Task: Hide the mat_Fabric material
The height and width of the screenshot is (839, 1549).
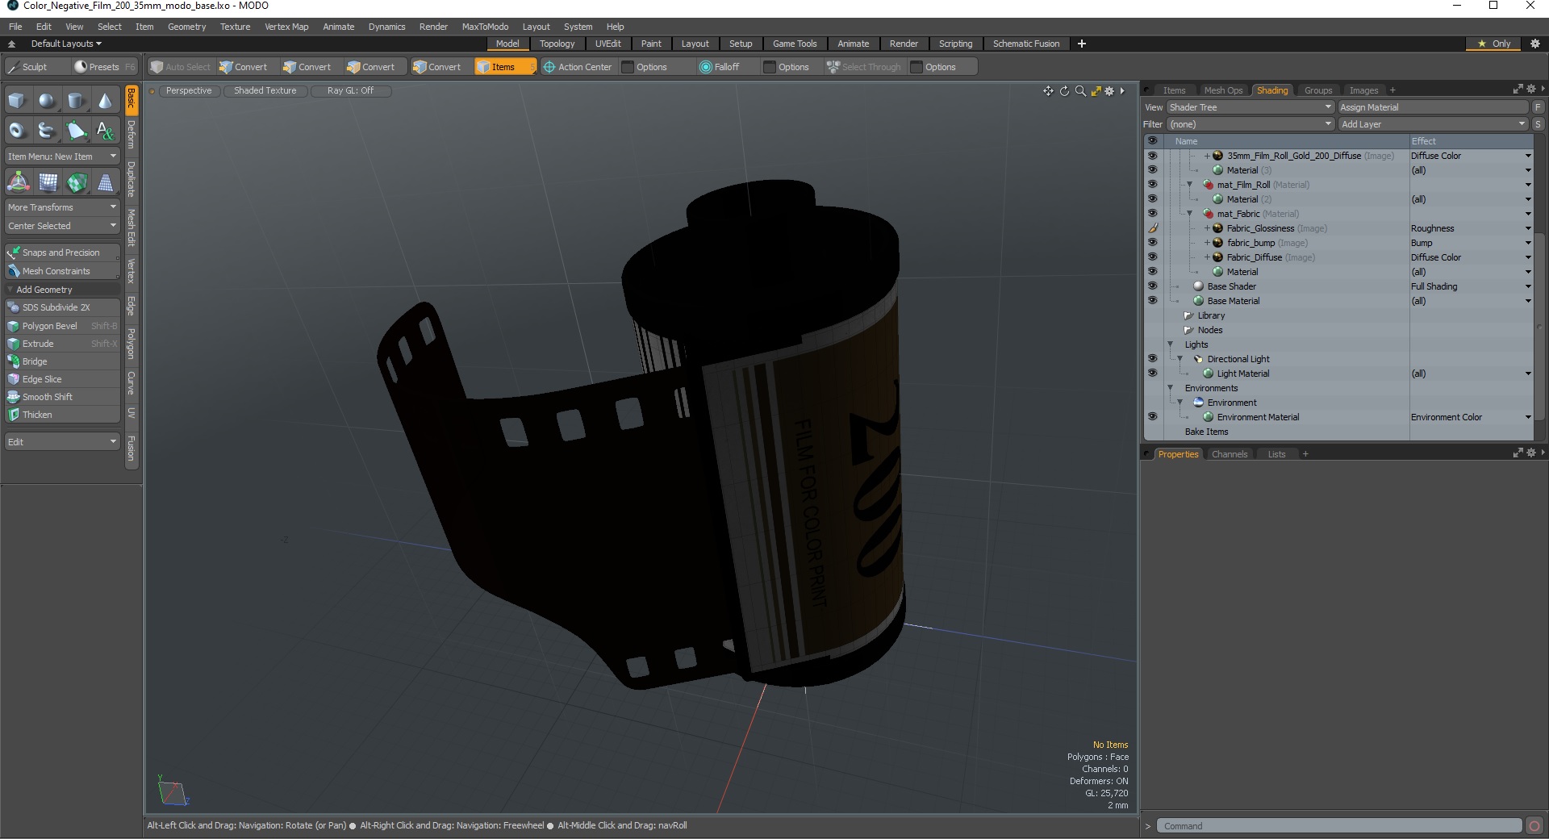Action: pyautogui.click(x=1152, y=214)
